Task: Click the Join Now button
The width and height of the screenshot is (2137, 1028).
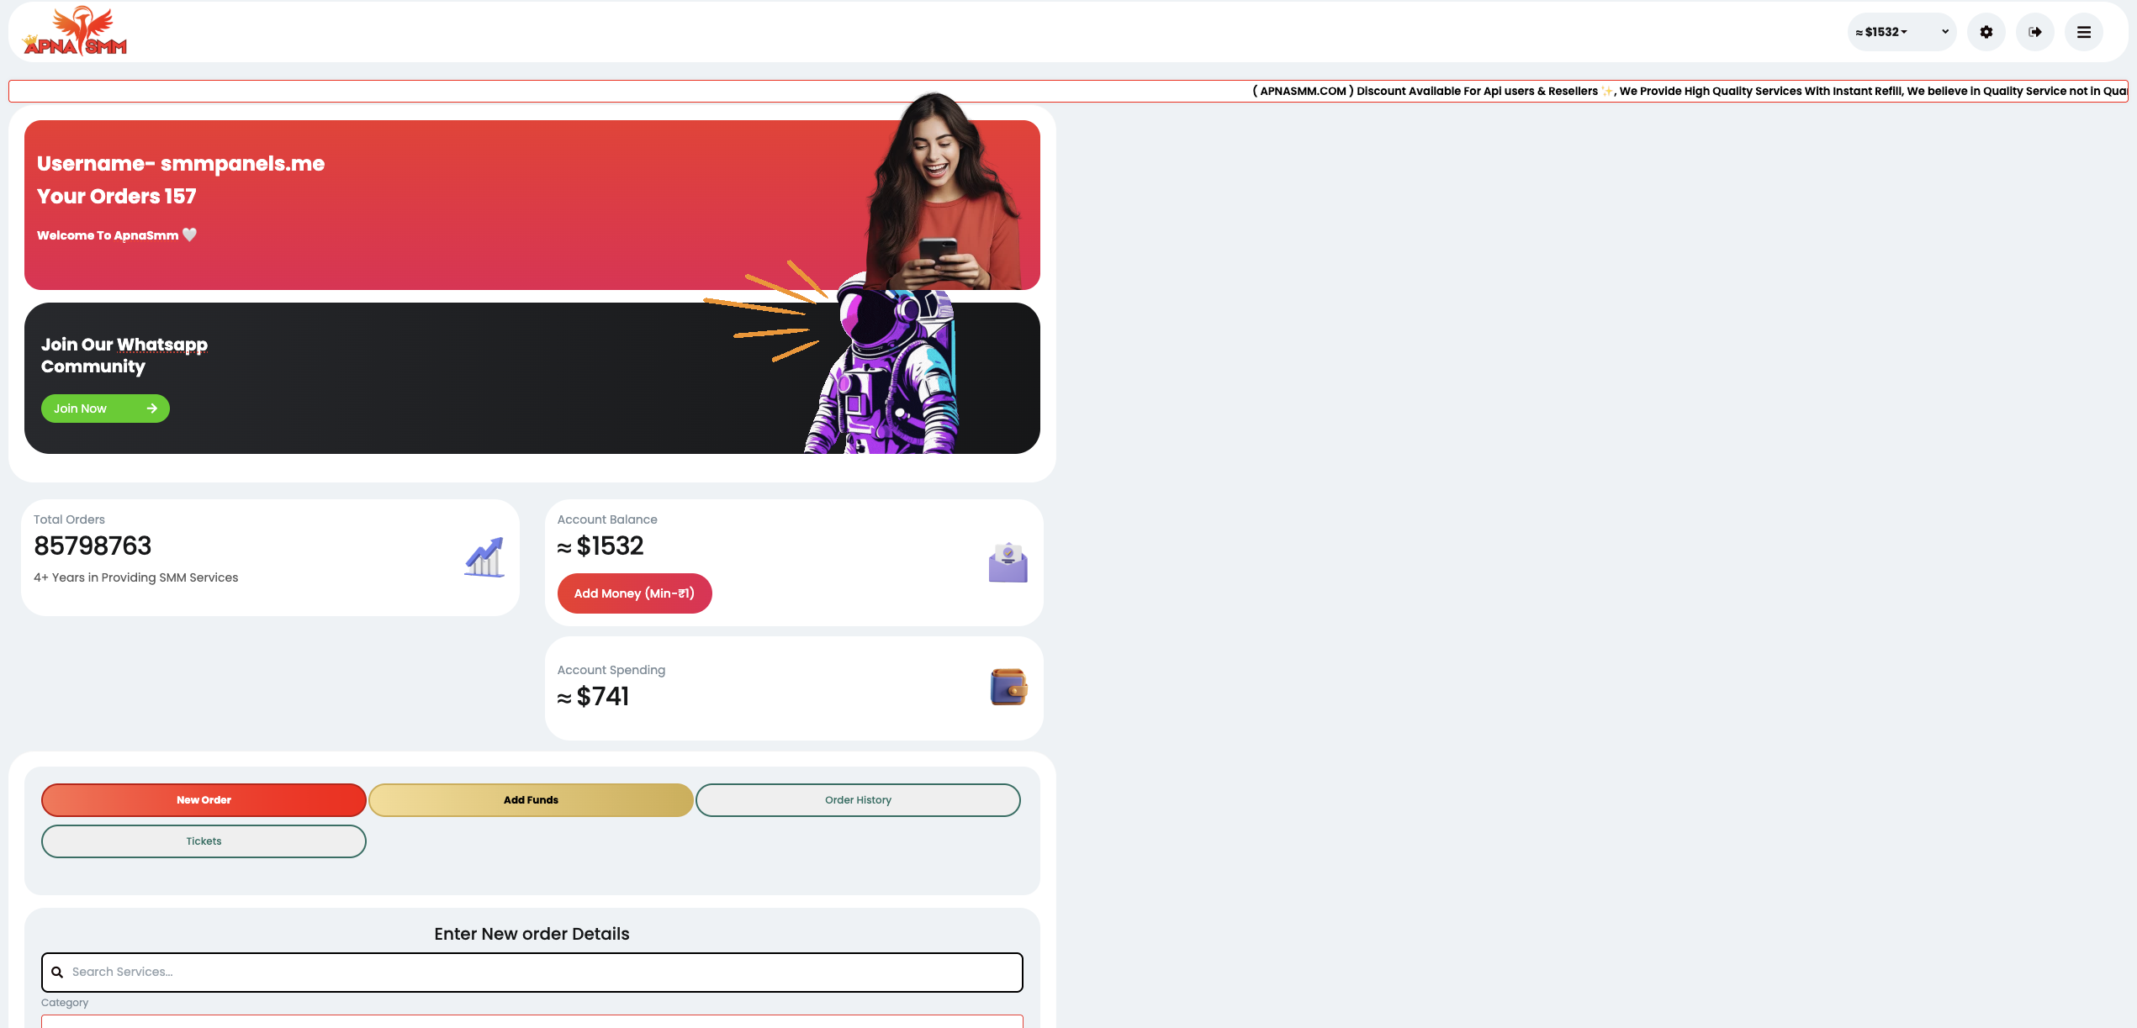Action: [x=105, y=409]
